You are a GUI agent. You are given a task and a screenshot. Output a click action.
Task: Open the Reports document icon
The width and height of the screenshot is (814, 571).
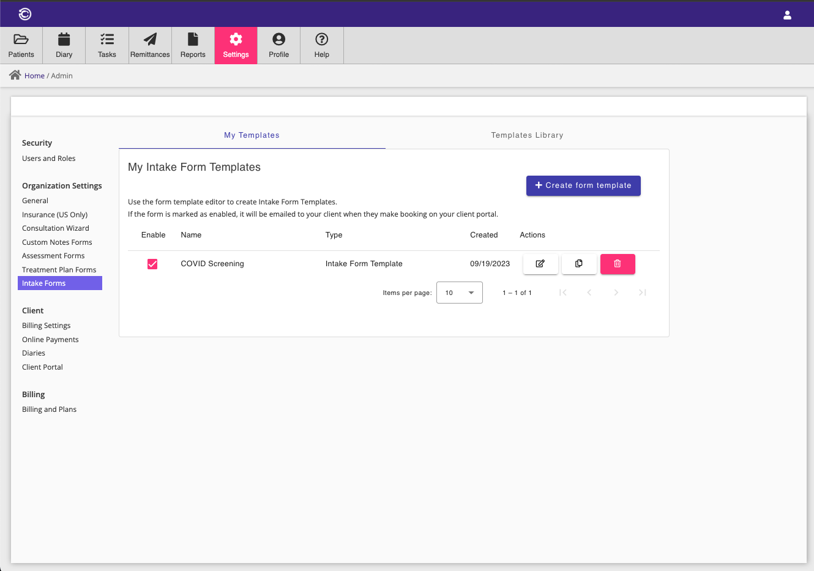(x=193, y=40)
